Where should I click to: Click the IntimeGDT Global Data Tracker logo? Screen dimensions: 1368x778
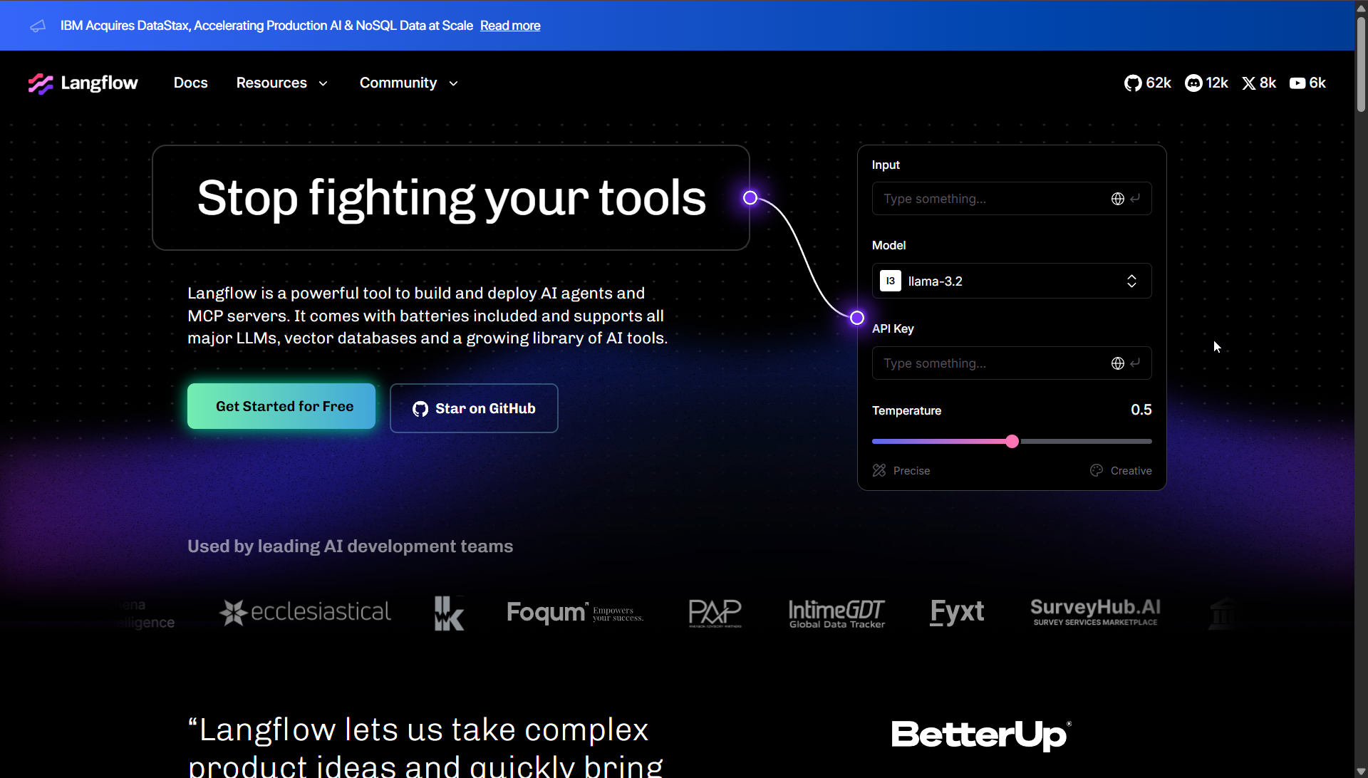click(x=837, y=613)
